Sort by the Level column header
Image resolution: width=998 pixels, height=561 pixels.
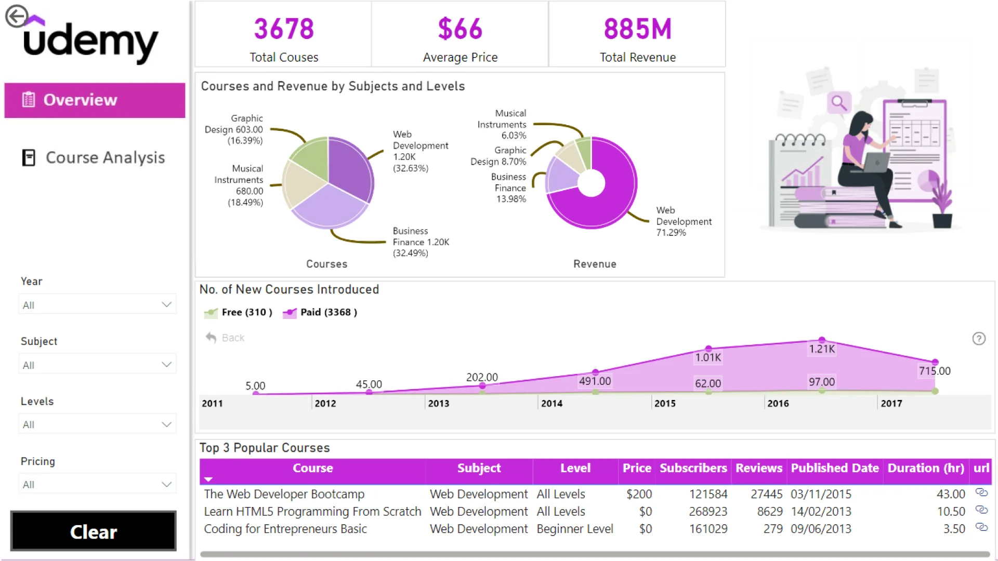(575, 469)
